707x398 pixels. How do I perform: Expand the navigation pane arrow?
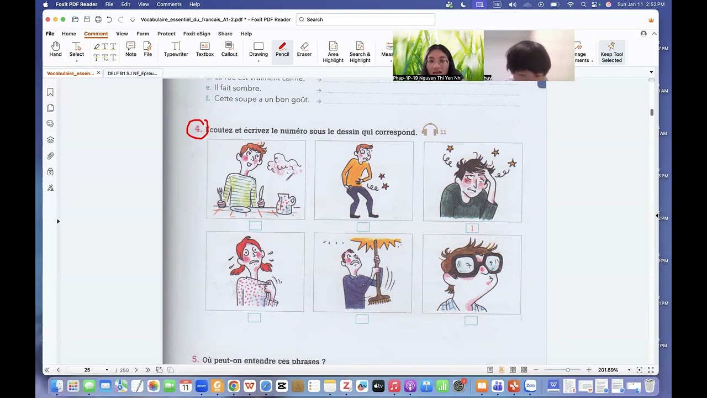coord(58,222)
